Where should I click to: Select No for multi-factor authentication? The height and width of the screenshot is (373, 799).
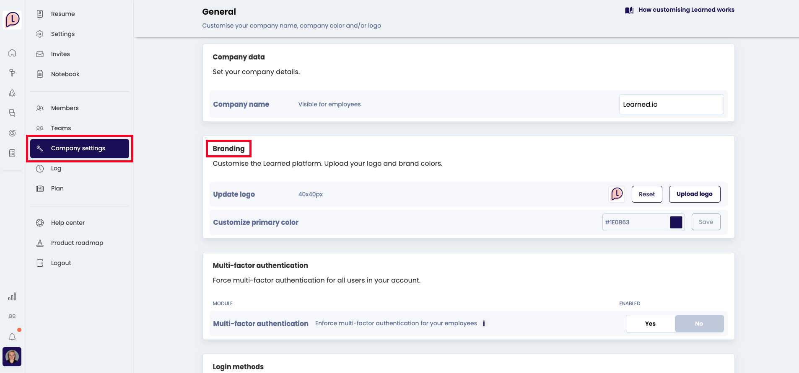coord(699,324)
